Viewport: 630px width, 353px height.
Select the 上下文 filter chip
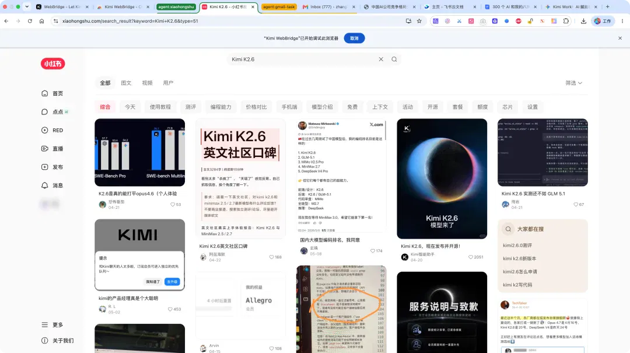coord(380,107)
